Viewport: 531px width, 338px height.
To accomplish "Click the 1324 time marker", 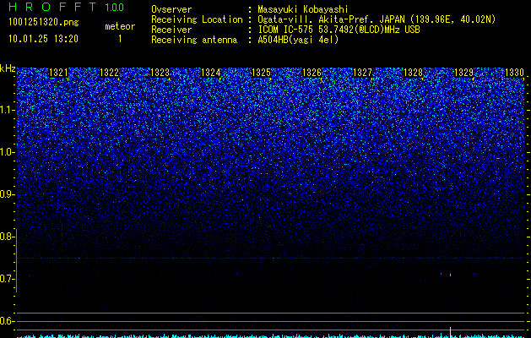I will point(211,73).
